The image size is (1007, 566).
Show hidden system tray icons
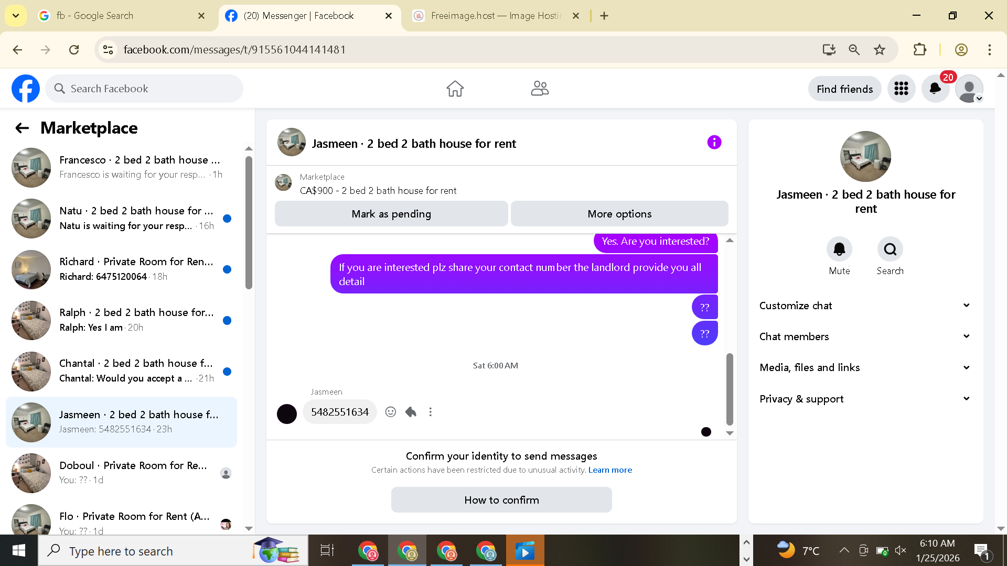[x=844, y=550]
